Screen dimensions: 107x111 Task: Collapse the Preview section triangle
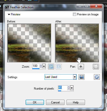point(9,14)
